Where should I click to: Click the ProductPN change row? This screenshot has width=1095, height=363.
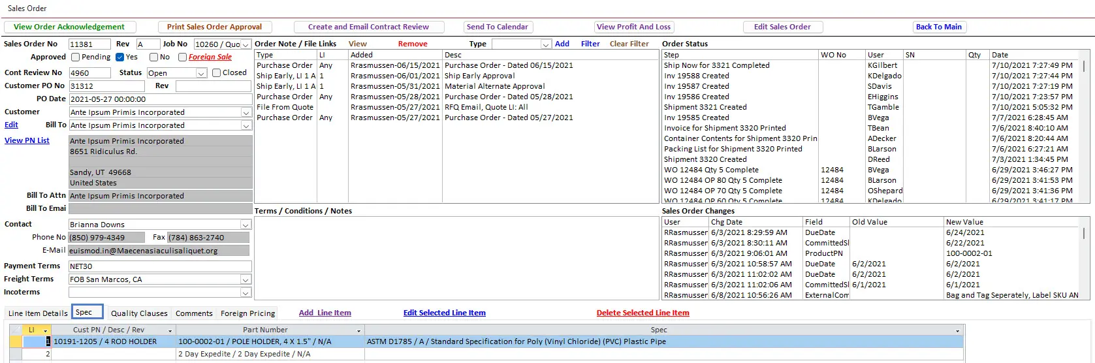(871, 253)
